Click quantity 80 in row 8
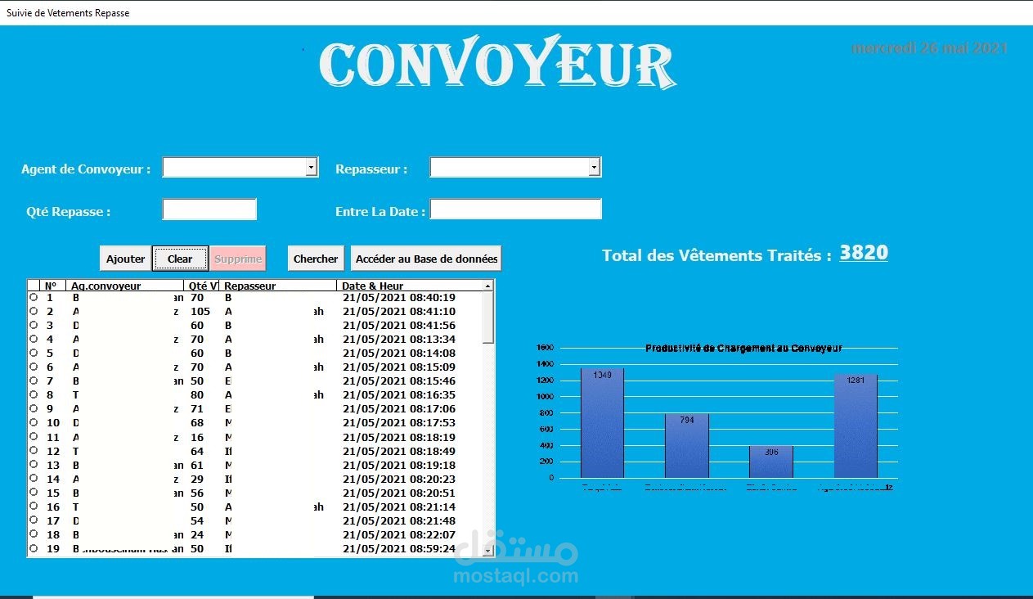The width and height of the screenshot is (1033, 599). (x=197, y=395)
